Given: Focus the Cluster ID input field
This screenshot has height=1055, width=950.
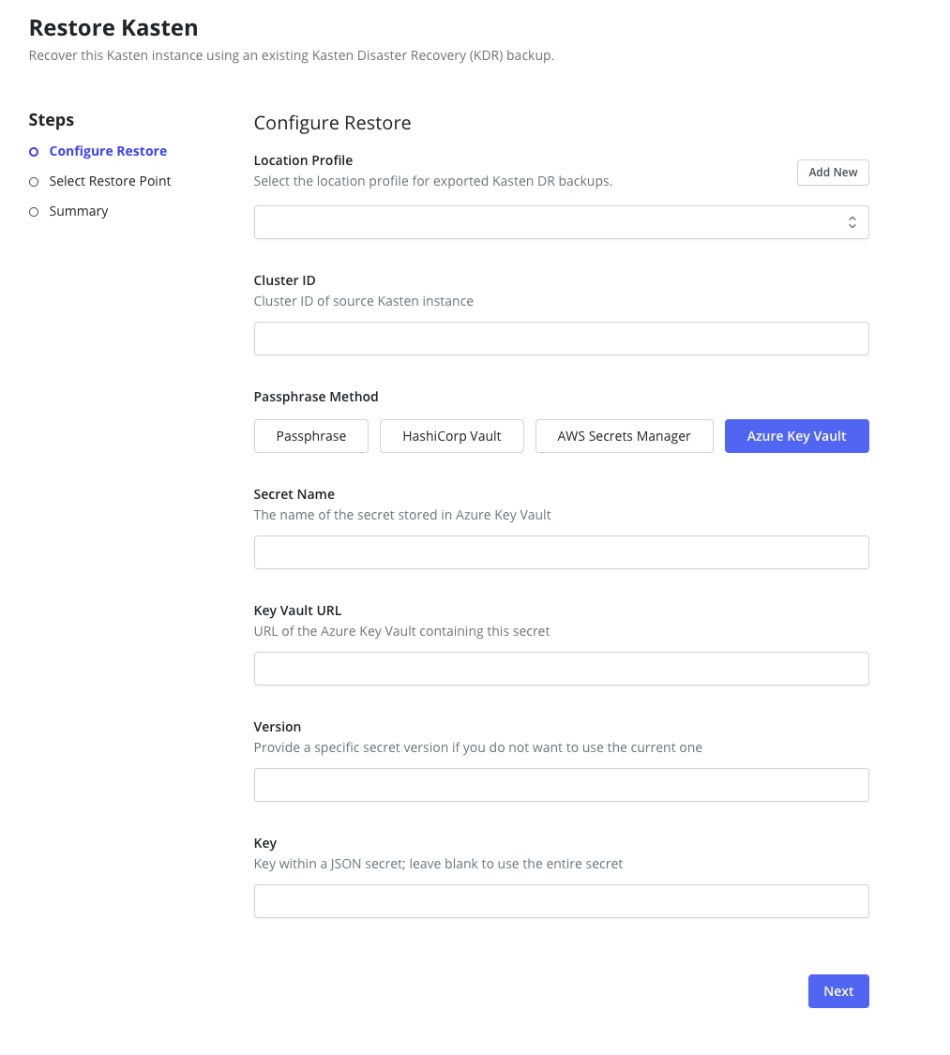Looking at the screenshot, I should [561, 339].
